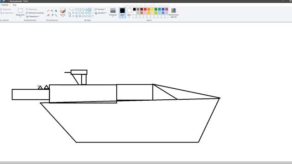This screenshot has height=164, width=292.
Task: Choose the Up arrow shape
Action: coord(89,13)
